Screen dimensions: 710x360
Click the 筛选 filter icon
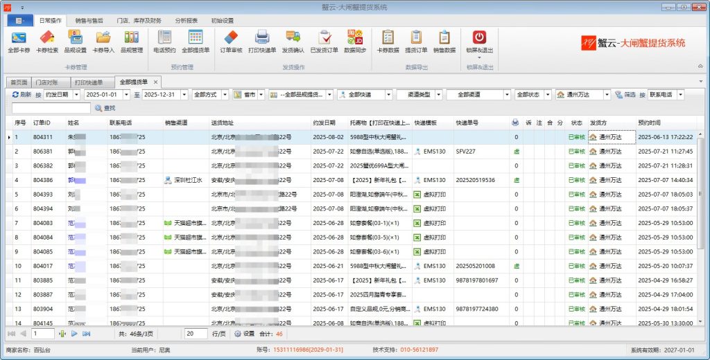click(x=619, y=95)
